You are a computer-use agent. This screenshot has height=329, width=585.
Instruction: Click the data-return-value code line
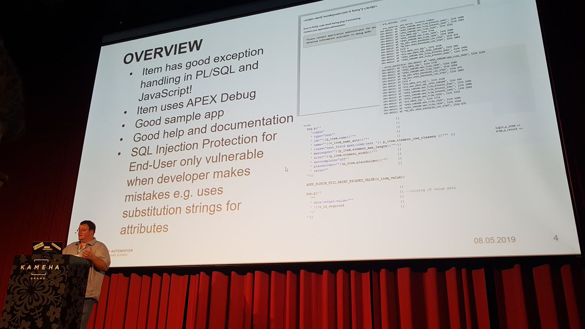(332, 201)
